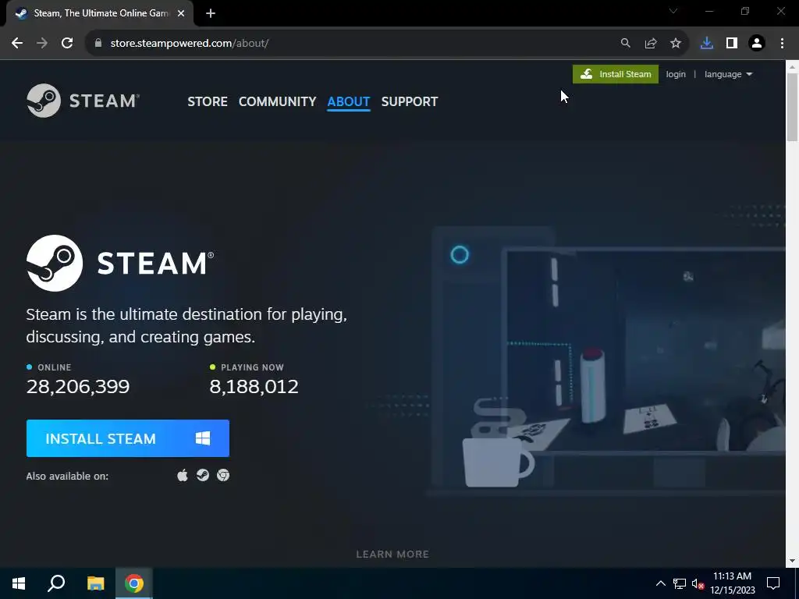Click the zoom magnifier icon in address bar

[625, 44]
